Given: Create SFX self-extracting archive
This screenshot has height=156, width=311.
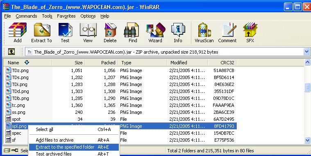Looking at the screenshot, I should point(250,32).
